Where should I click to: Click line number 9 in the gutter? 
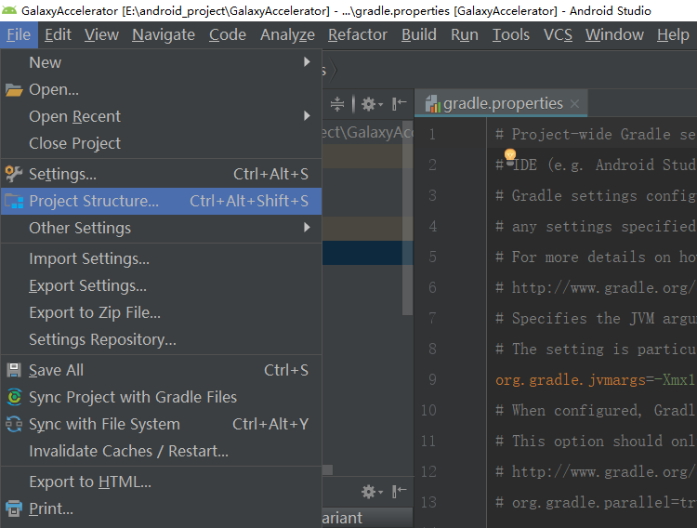[432, 380]
